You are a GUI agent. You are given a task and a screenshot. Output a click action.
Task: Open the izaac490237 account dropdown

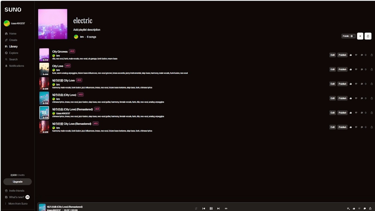[18, 23]
